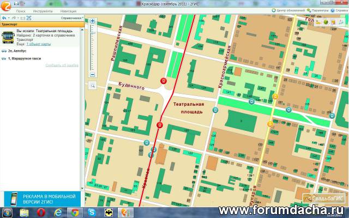
Task: Expand the back arrow history dropdown
Action: coord(9,18)
